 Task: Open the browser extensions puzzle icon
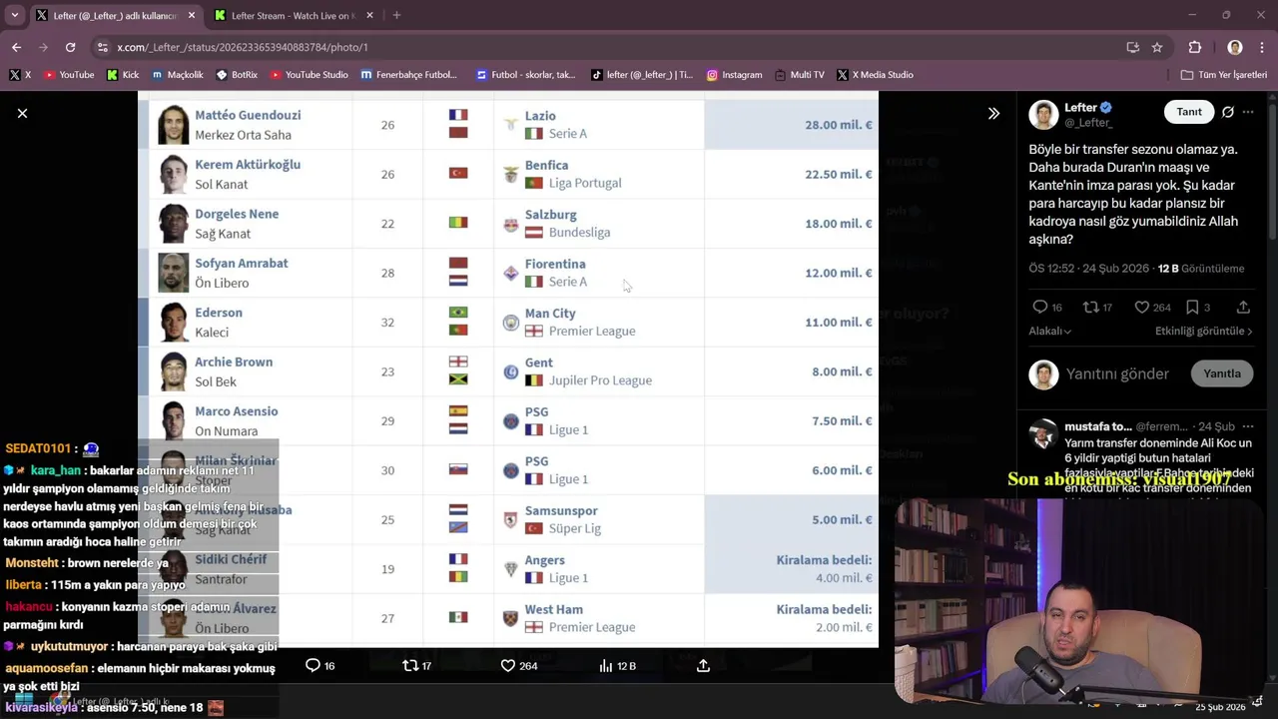(x=1195, y=47)
